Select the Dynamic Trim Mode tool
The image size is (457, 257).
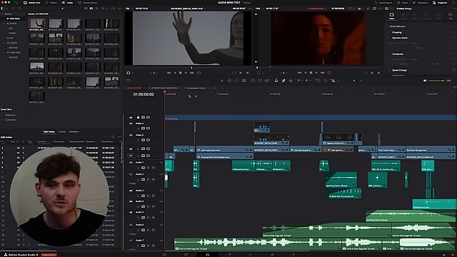(x=236, y=81)
